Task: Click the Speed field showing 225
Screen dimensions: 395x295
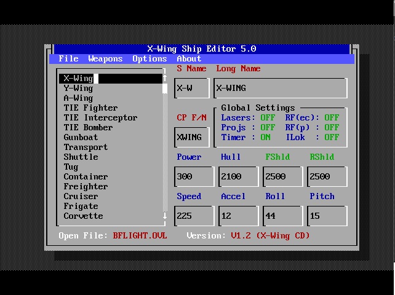Action: tap(194, 216)
